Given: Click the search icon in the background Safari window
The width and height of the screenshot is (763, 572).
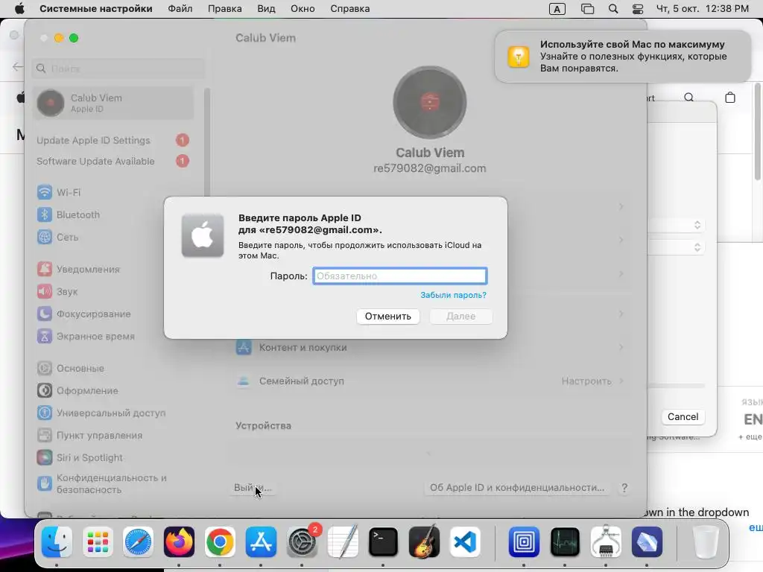Looking at the screenshot, I should [689, 98].
